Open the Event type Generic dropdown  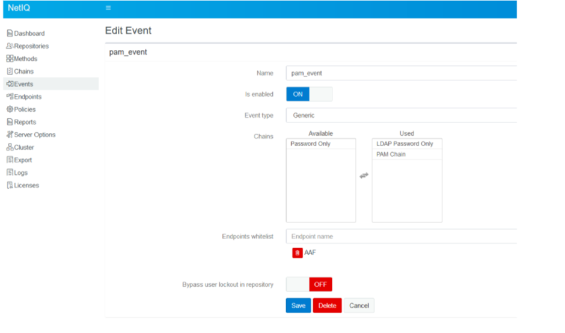402,115
